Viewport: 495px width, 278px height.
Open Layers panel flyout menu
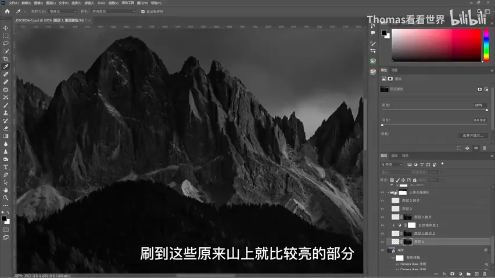492,156
